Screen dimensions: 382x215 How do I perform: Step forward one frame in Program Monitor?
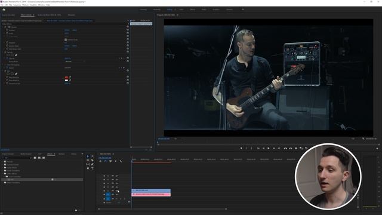click(274, 148)
